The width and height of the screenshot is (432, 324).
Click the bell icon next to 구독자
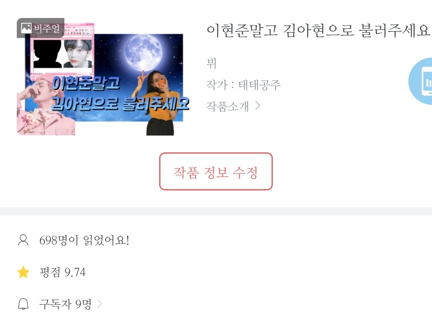[24, 304]
